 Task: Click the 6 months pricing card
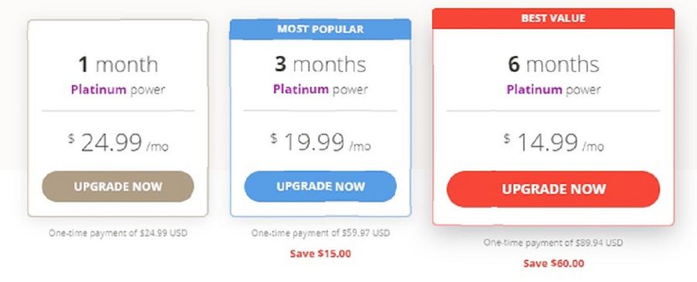tap(553, 117)
